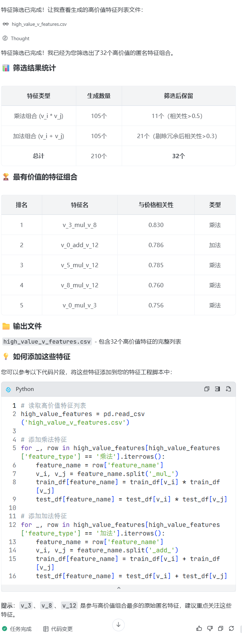Image resolution: width=242 pixels, height=637 pixels.
Task: Click the bold 32个 total cell
Action: click(x=179, y=156)
